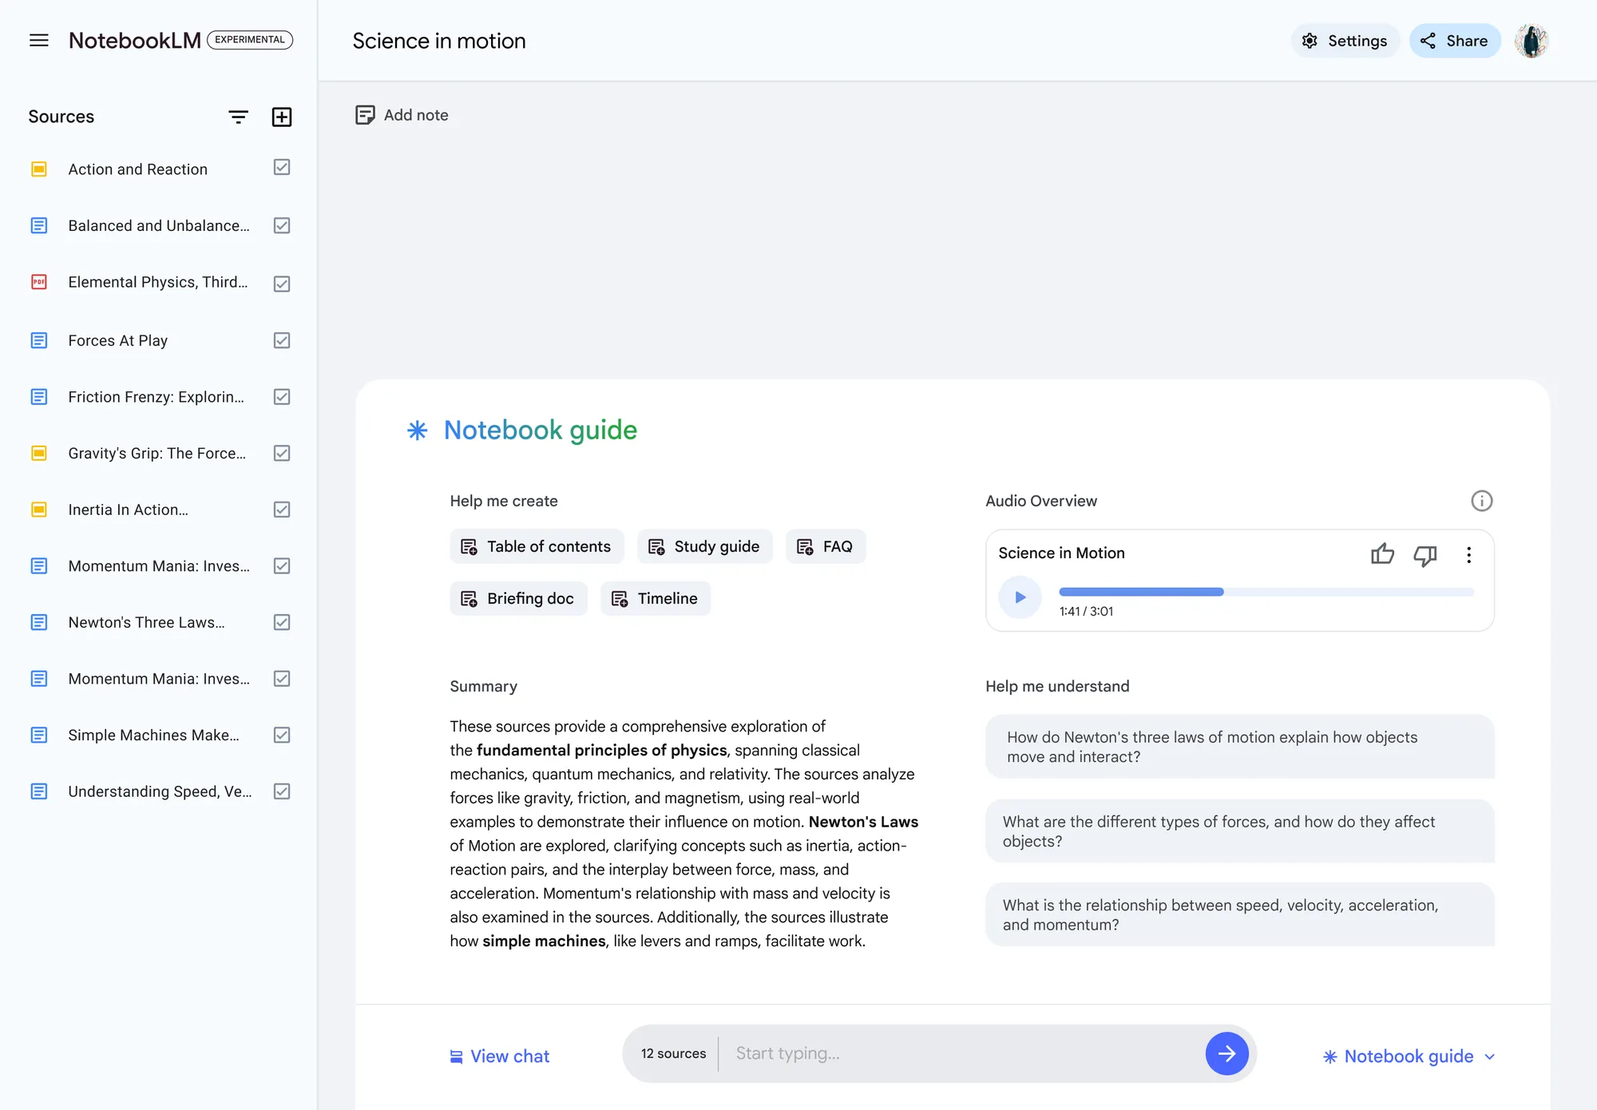
Task: Toggle checkbox for Newton's Three Laws source
Action: point(282,621)
